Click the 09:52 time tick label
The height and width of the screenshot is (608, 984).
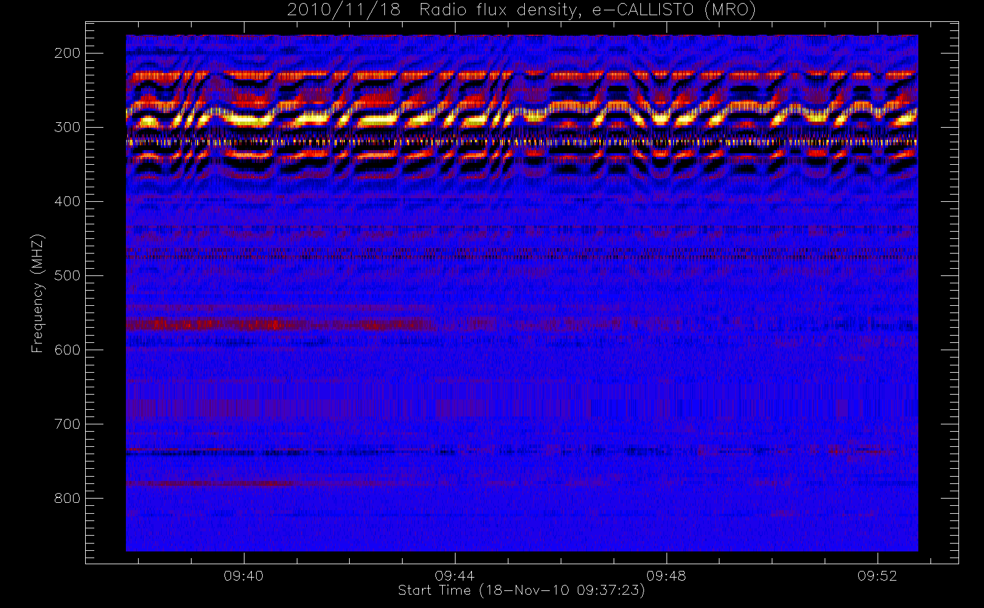pyautogui.click(x=878, y=576)
